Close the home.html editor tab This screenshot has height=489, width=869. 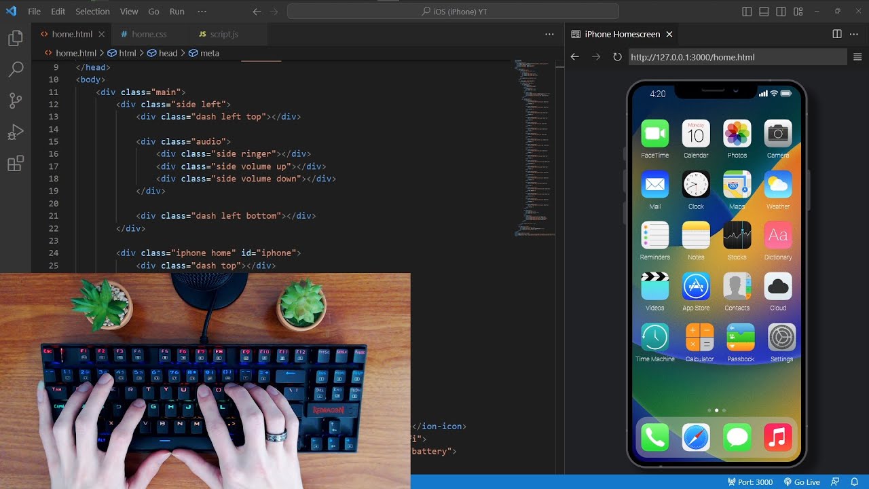102,34
